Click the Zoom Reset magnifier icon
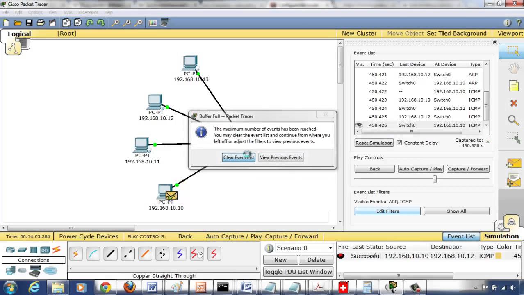The width and height of the screenshot is (524, 295). coord(127,23)
